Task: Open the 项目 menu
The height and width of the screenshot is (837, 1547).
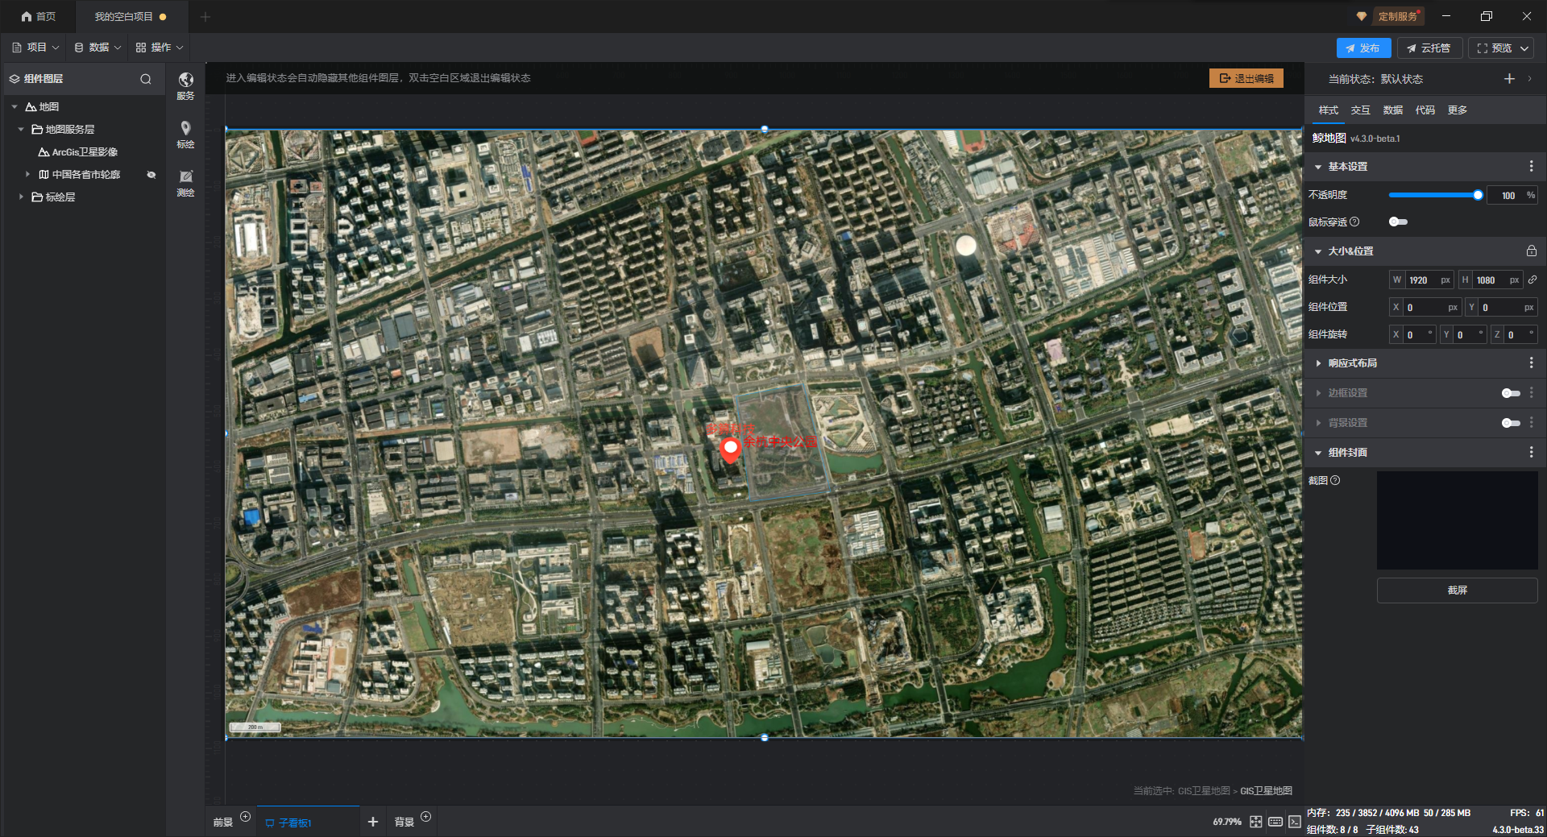Action: coord(35,48)
